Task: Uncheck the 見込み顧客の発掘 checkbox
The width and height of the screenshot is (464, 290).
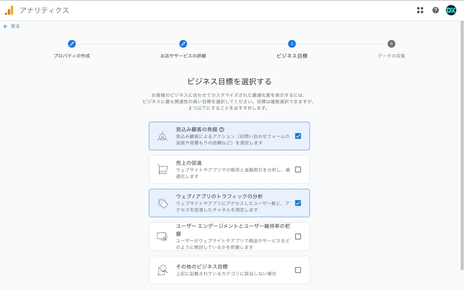Action: (x=298, y=136)
